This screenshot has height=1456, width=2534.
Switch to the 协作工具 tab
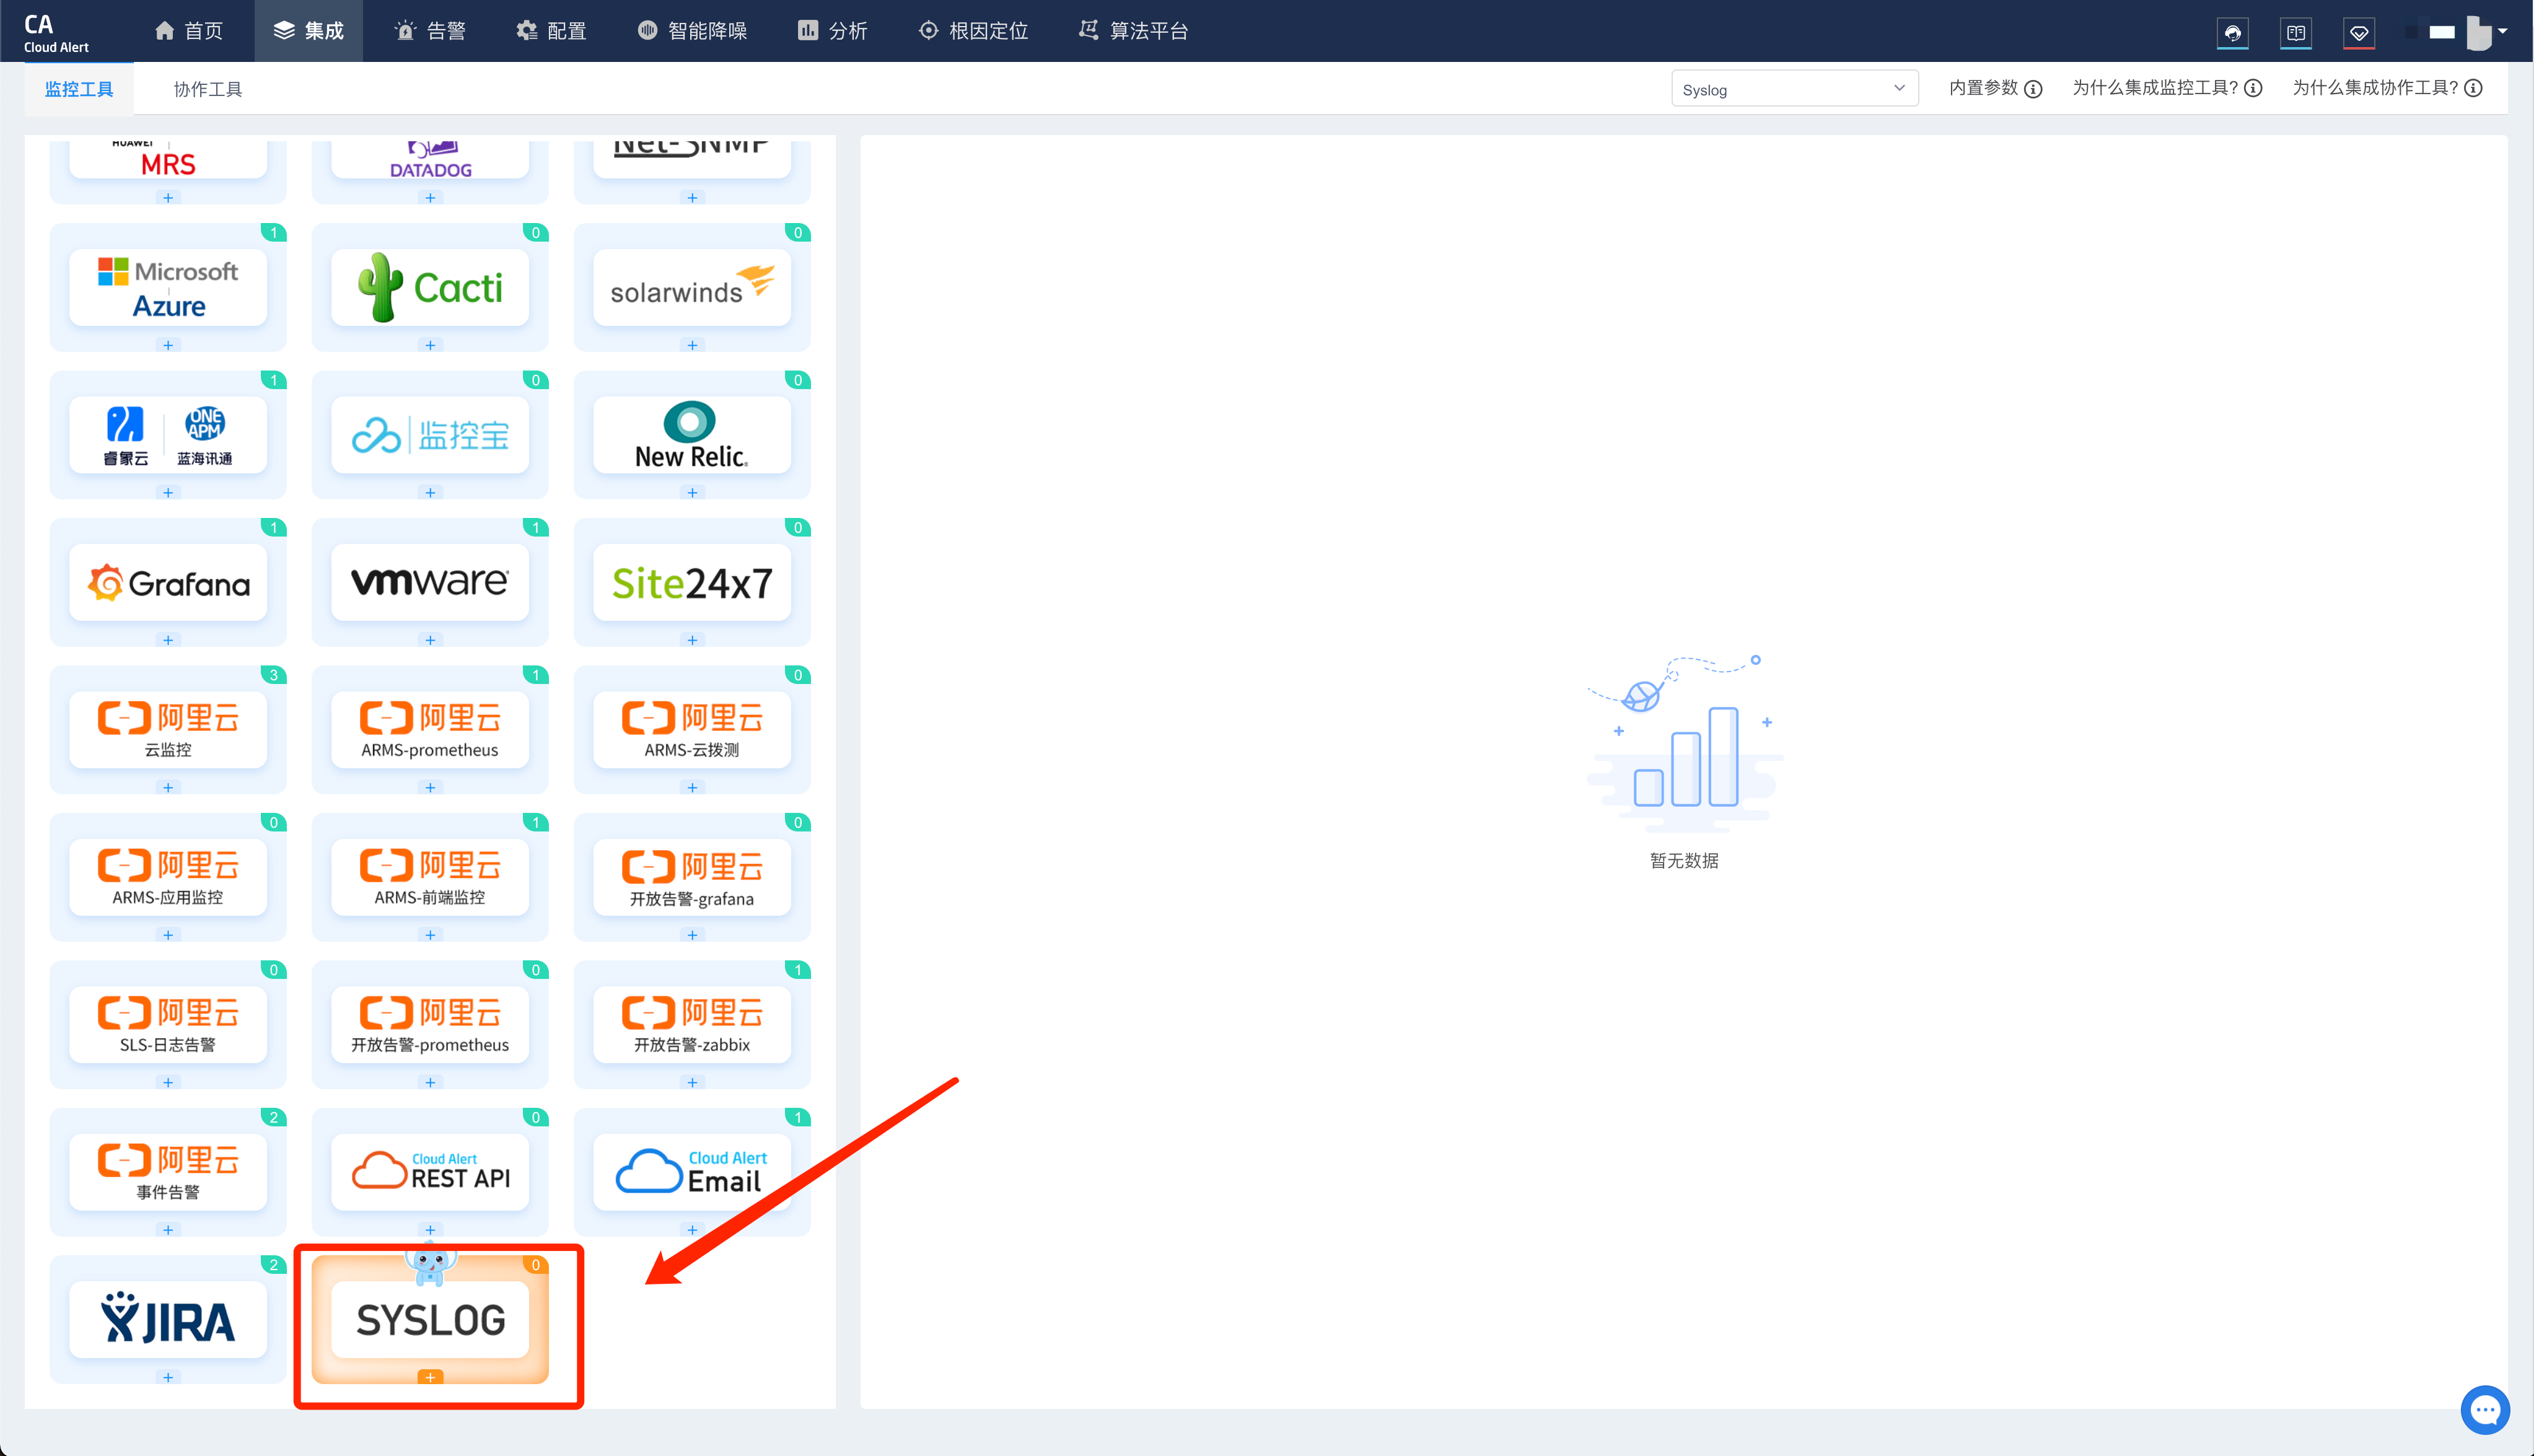point(208,89)
